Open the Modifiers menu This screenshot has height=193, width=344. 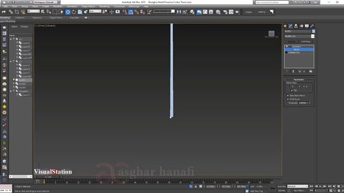(x=58, y=6)
